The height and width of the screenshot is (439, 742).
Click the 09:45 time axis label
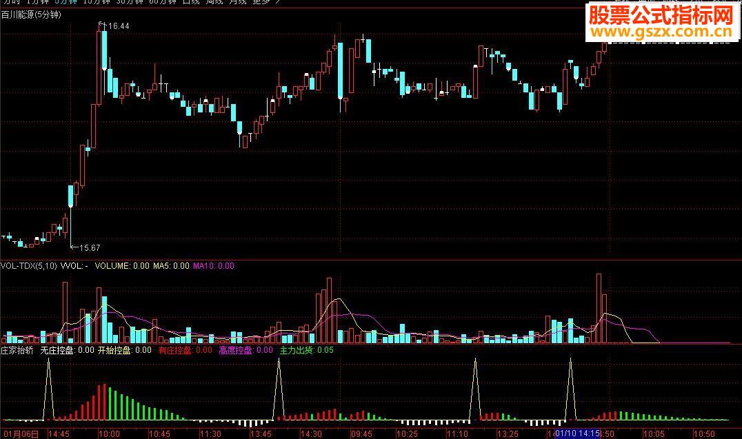coord(361,433)
